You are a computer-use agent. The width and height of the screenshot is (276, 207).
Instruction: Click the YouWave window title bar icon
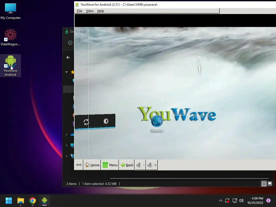pos(77,5)
